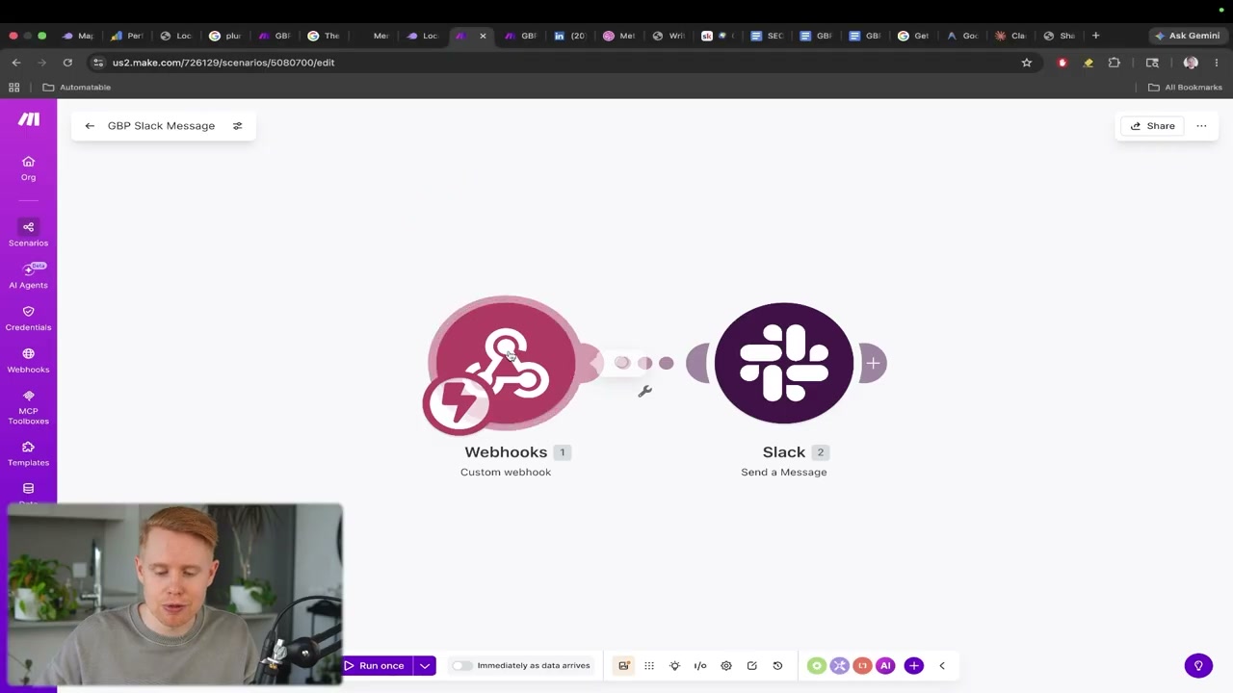Reload the make.com page
The height and width of the screenshot is (693, 1233).
tap(67, 63)
